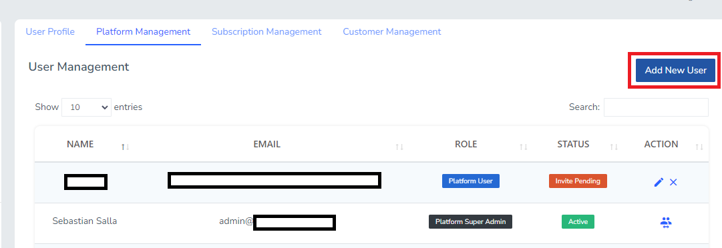Open the Show entries count dropdown
The height and width of the screenshot is (248, 722).
[87, 107]
